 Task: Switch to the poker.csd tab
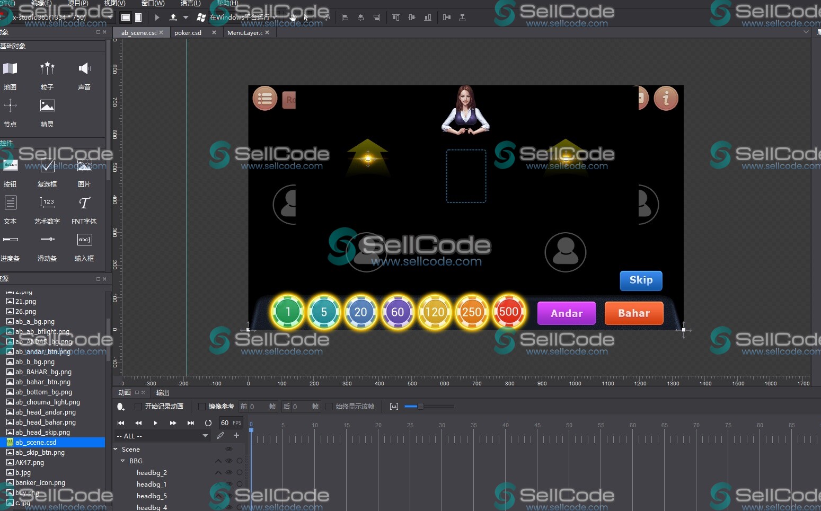(x=188, y=33)
